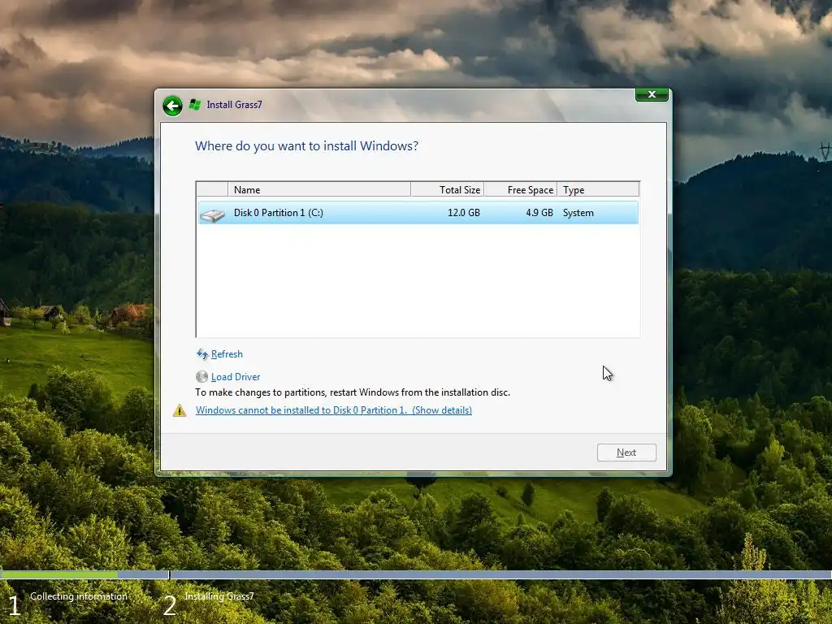
Task: Show details of the installation warning
Action: pos(334,410)
